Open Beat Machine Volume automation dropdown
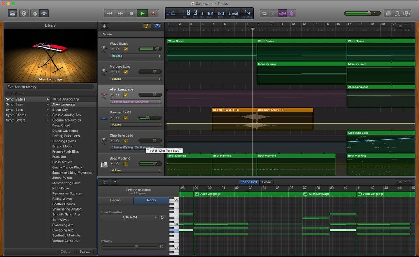The height and width of the screenshot is (257, 419). (136, 170)
